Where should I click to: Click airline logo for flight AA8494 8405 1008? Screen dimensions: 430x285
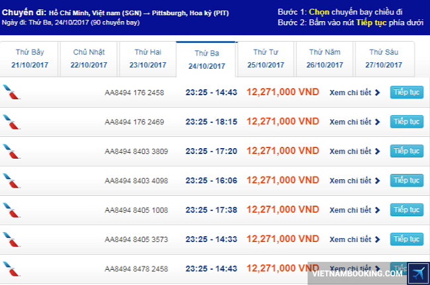11,210
